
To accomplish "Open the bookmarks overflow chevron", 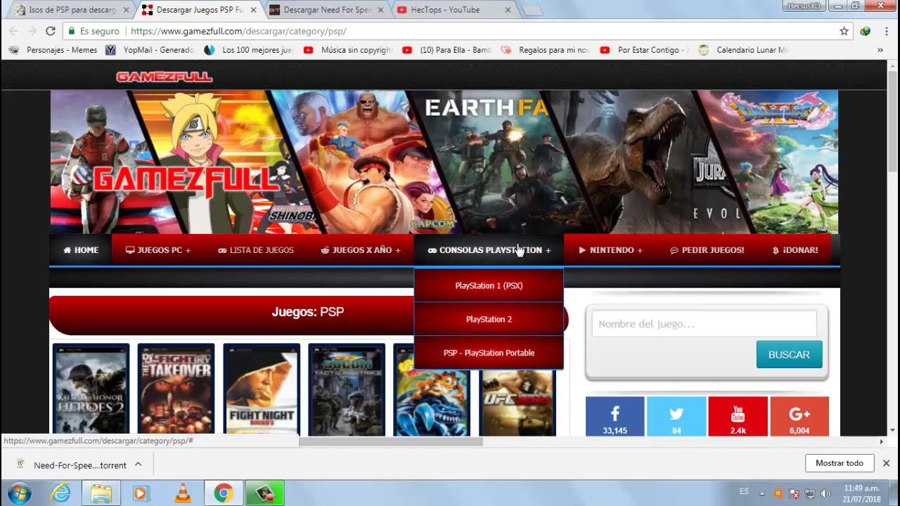I will [x=880, y=50].
